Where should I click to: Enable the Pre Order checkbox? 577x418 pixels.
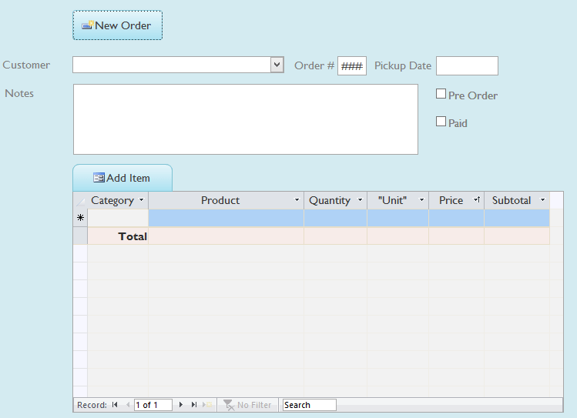tap(441, 94)
